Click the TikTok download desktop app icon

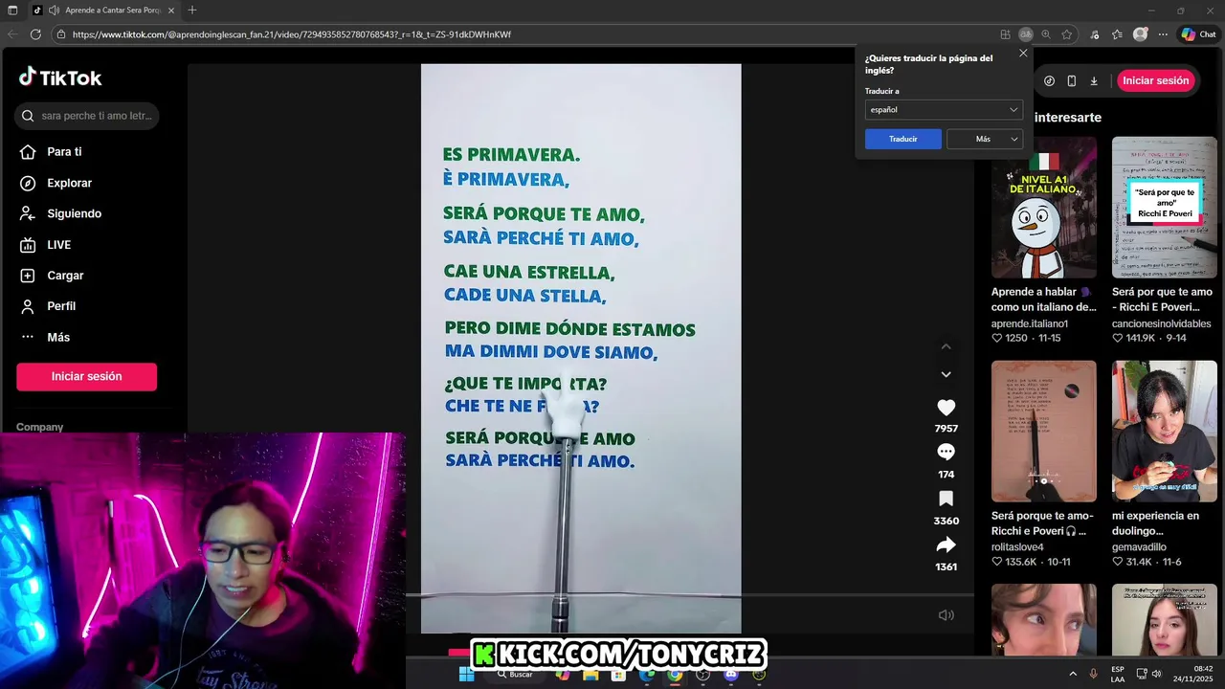click(1094, 81)
